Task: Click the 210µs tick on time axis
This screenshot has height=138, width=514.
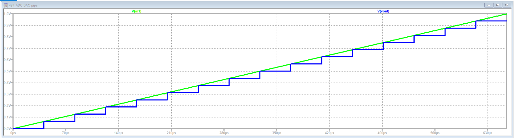Action: click(x=171, y=133)
